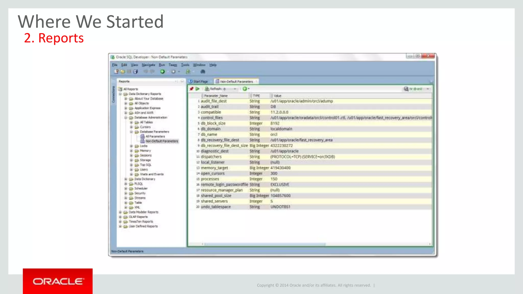Screen dimensions: 523x294
Task: Click the green New Connection toolbar icon
Action: coord(162,71)
